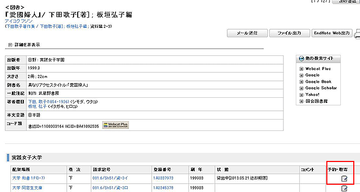
Task: Expand the Google search site entry
Action: 301,75
